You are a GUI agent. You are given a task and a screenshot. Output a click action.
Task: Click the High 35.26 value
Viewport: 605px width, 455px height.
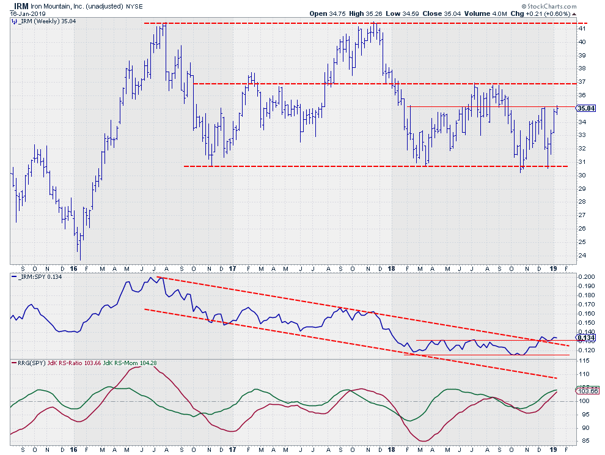coord(365,13)
